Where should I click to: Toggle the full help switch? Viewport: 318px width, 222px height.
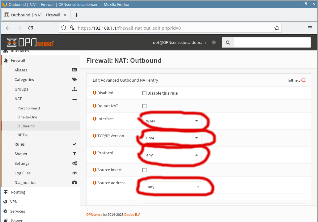point(304,80)
